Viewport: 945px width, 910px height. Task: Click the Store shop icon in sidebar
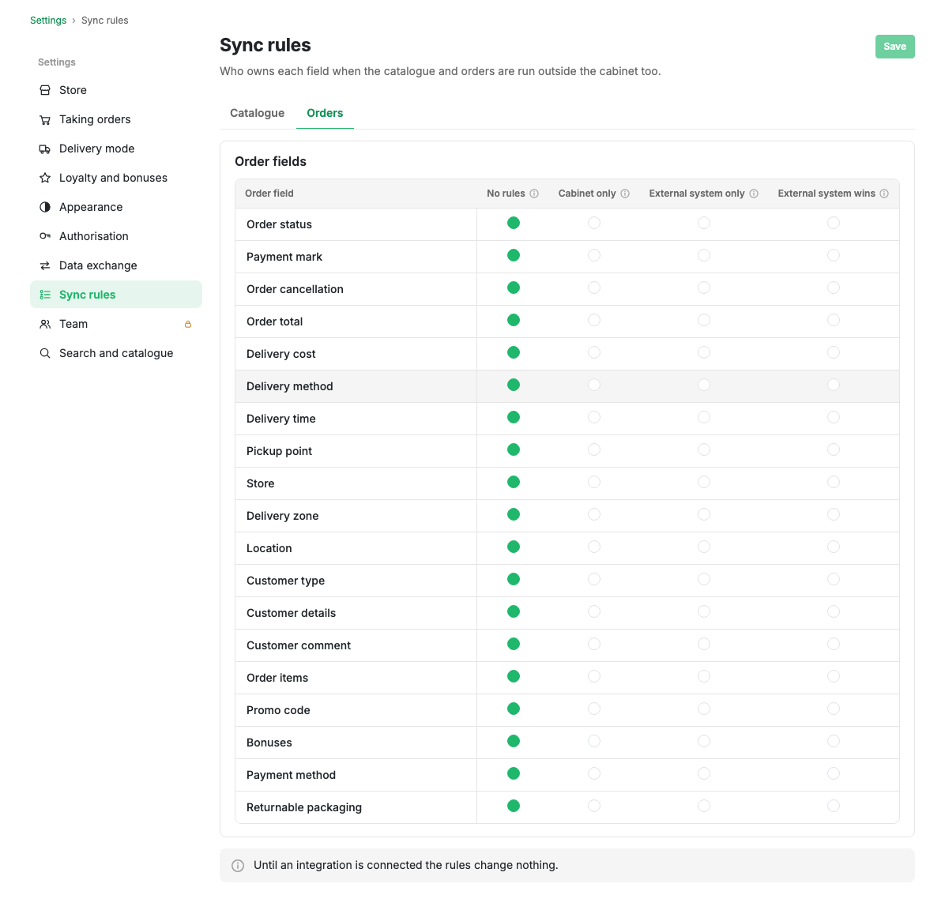tap(44, 90)
